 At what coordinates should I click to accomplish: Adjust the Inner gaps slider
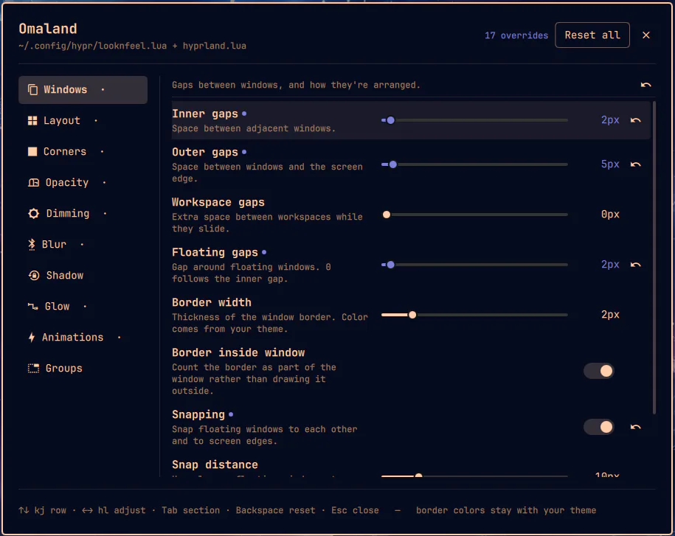(x=474, y=120)
